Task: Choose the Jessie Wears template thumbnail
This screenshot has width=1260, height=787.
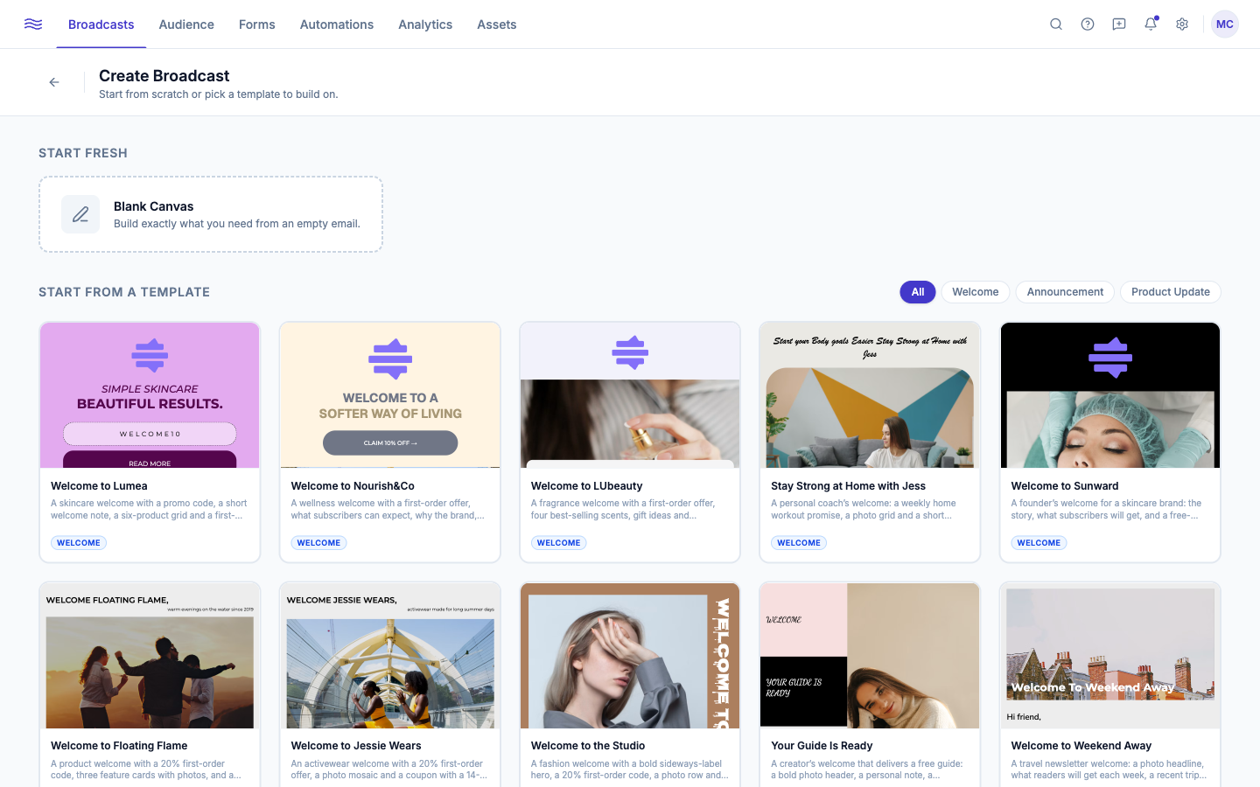Action: tap(390, 656)
